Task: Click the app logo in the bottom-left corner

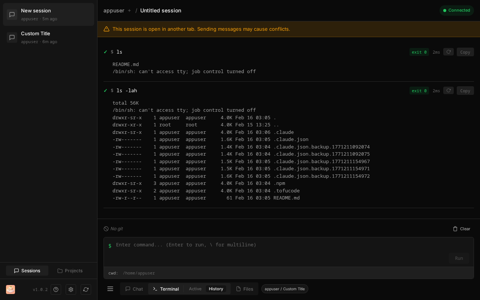Action: coord(10,289)
